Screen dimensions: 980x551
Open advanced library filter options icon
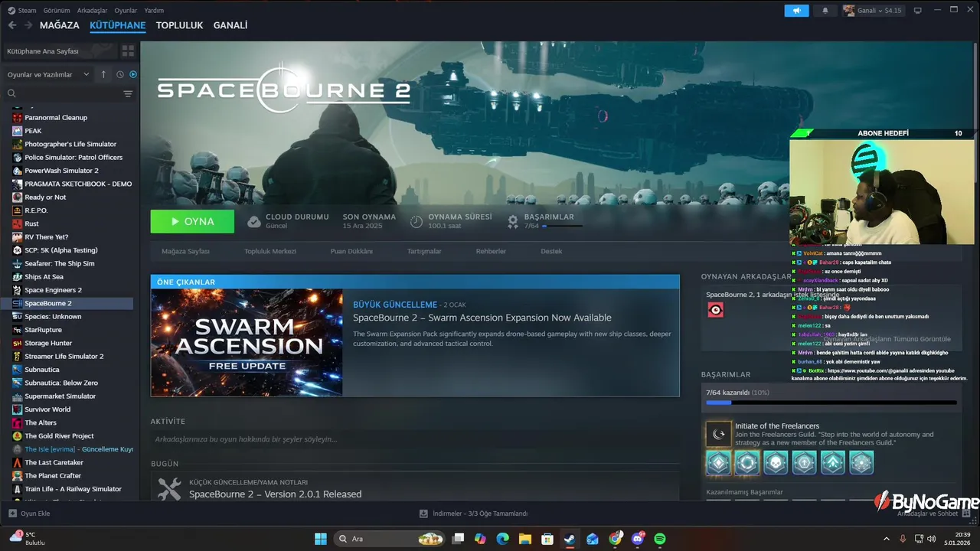(x=128, y=93)
